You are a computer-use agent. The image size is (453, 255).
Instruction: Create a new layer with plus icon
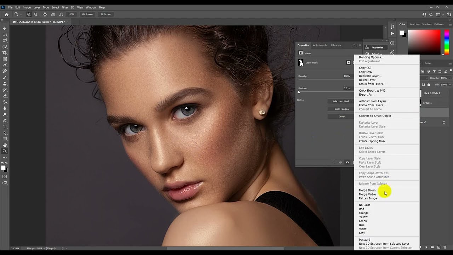438,247
